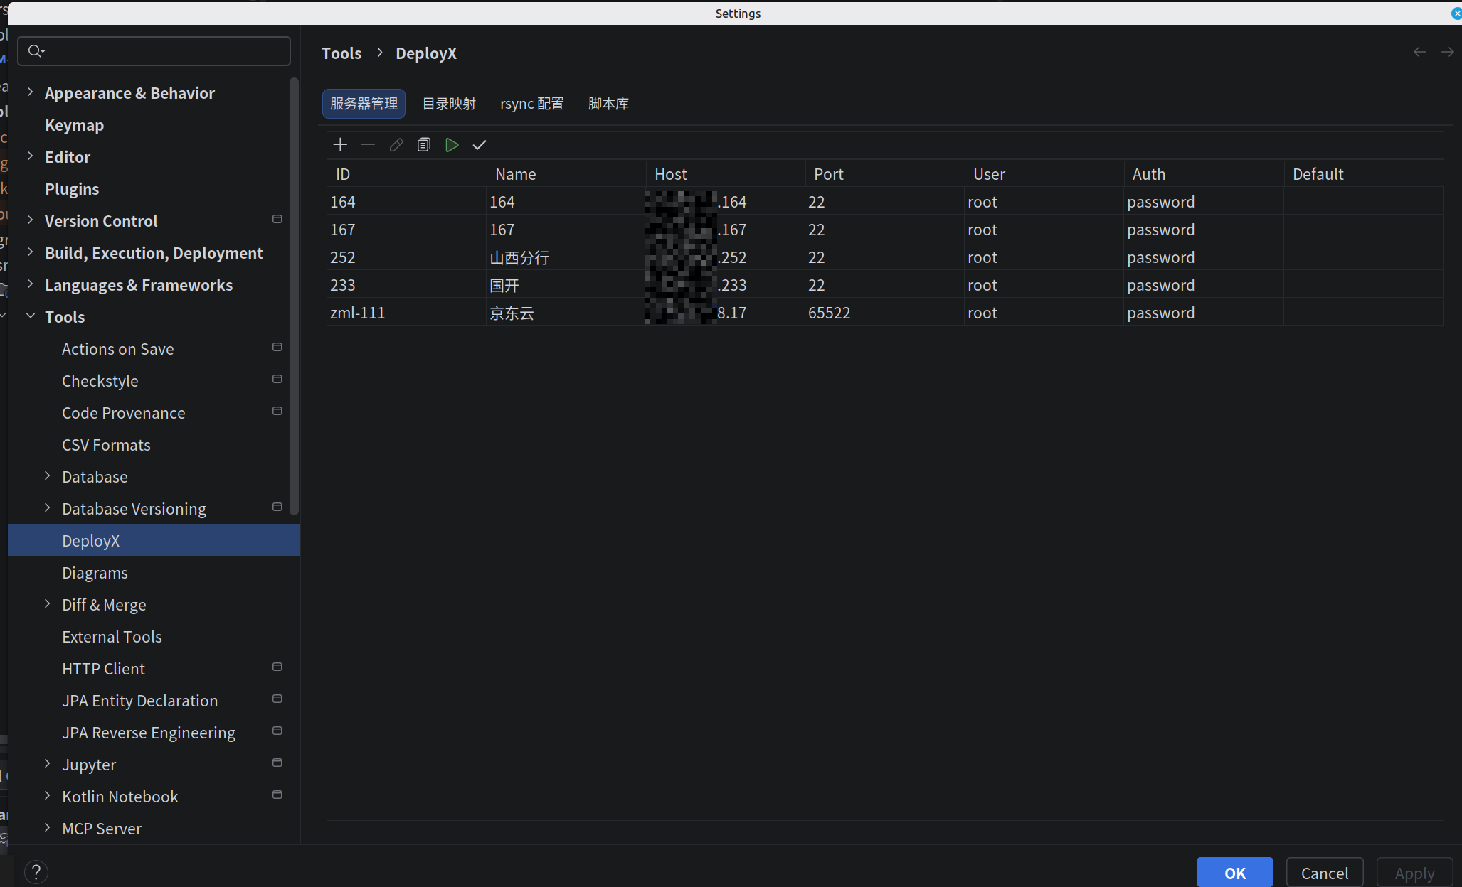Close the Settings dialog window
This screenshot has width=1462, height=887.
tap(1456, 14)
